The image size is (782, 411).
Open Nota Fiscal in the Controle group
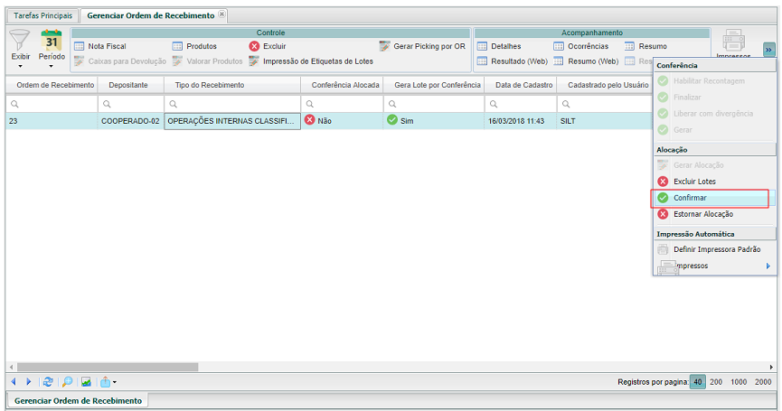click(100, 46)
